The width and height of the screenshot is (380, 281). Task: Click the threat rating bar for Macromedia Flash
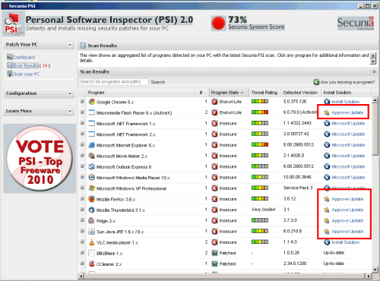pyautogui.click(x=260, y=112)
